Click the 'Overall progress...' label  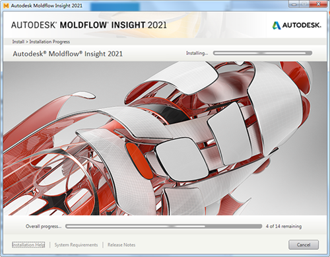pos(44,226)
